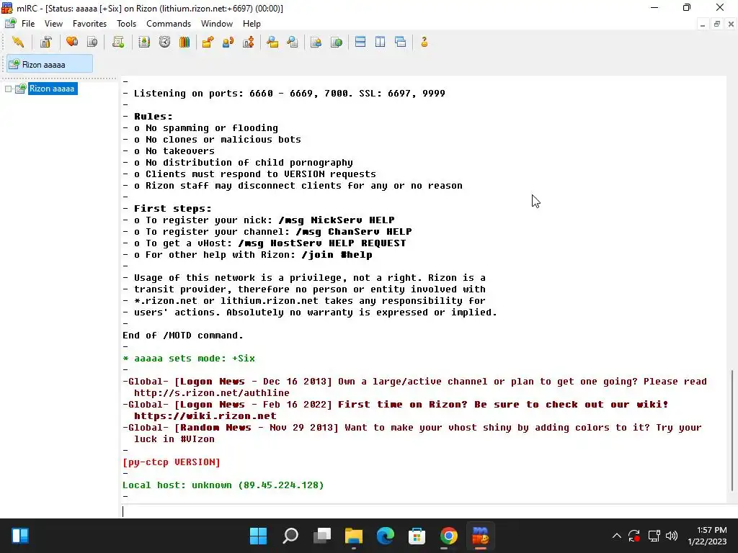This screenshot has width=738, height=553.
Task: Tile windows vertically icon
Action: (x=381, y=42)
